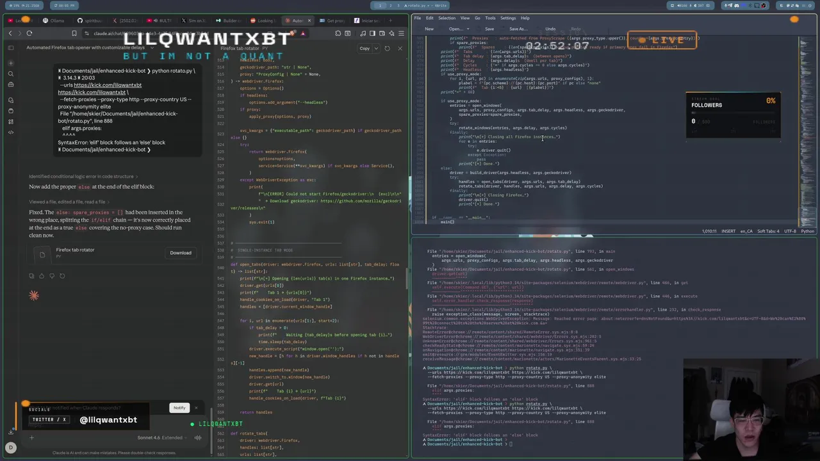Image resolution: width=820 pixels, height=461 pixels.
Task: Click Save in KWrite toolbar
Action: (489, 29)
